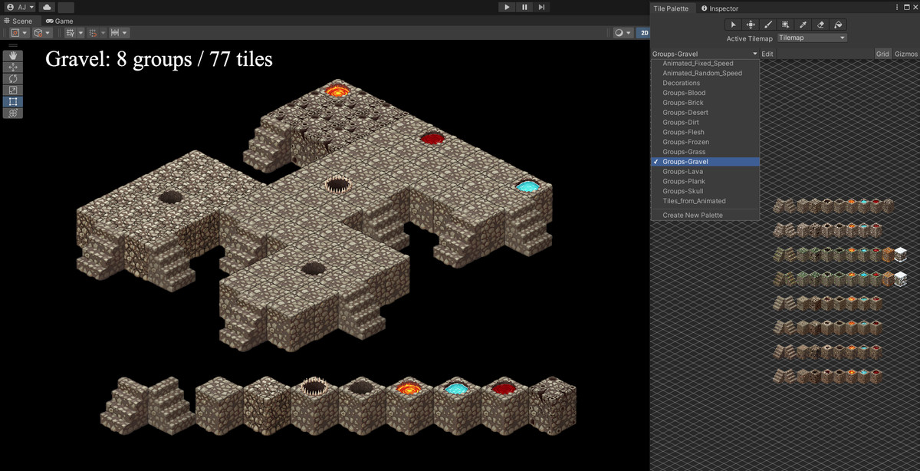Screen dimensions: 920x471
Task: Select the Scale tool in the left toolbar
Action: click(x=13, y=90)
